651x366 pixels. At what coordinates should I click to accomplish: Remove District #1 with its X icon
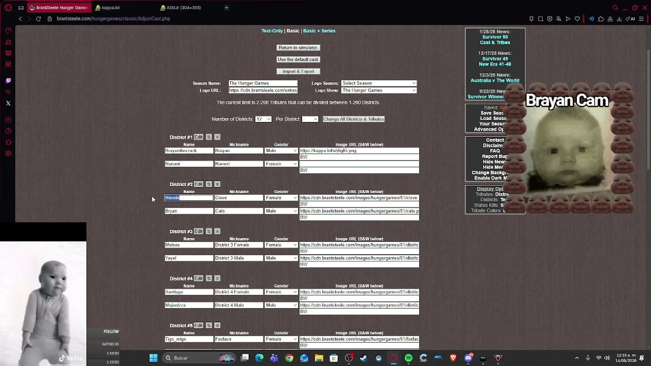217,137
